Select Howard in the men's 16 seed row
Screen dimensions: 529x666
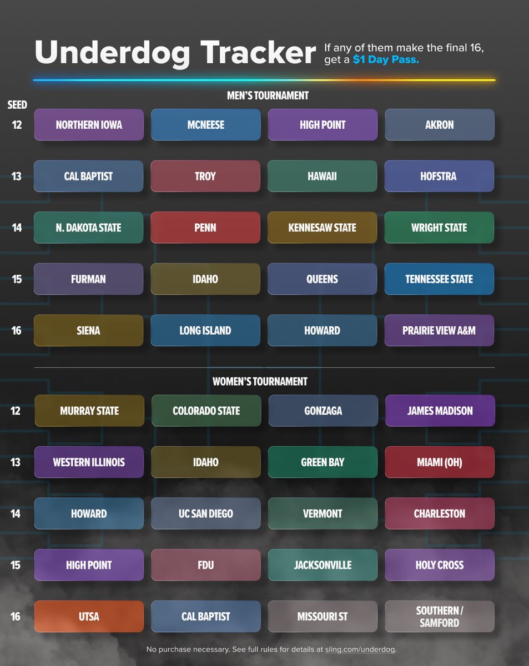(x=323, y=331)
